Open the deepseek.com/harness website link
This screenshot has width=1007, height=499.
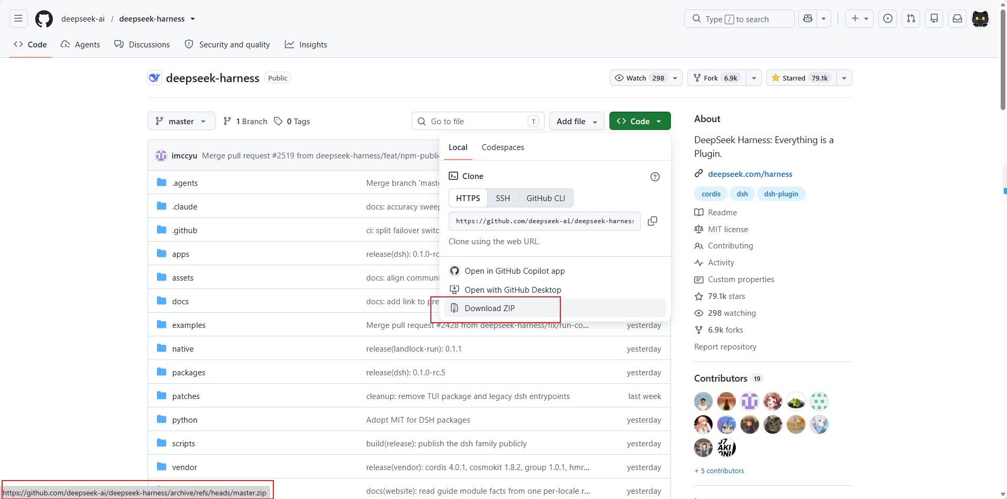click(x=750, y=174)
